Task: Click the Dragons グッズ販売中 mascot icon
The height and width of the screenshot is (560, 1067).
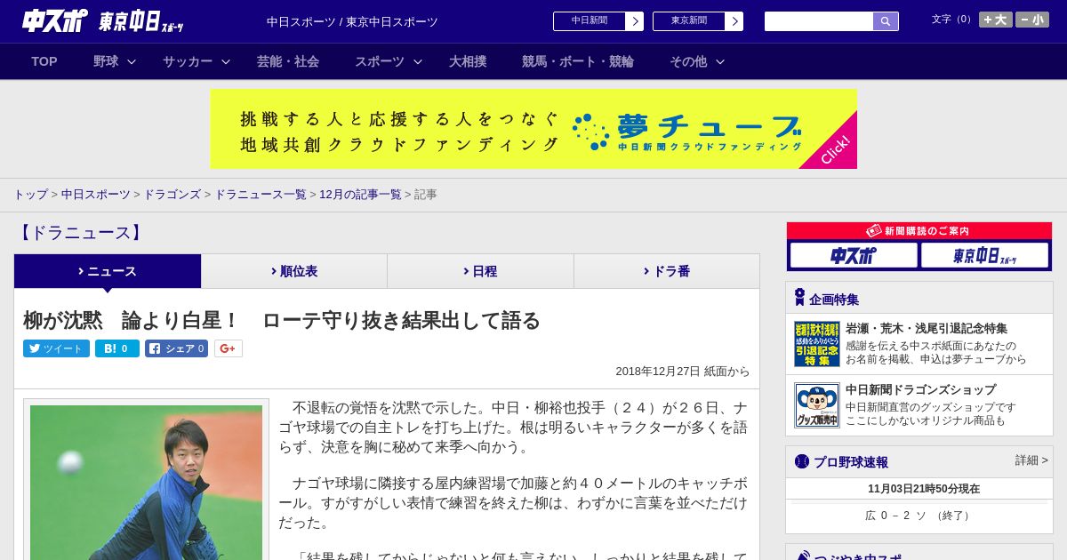Action: 817,405
